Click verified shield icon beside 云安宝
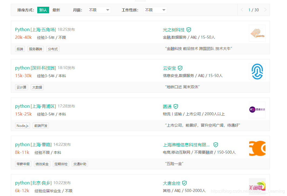The height and width of the screenshot is (196, 287). [180, 68]
